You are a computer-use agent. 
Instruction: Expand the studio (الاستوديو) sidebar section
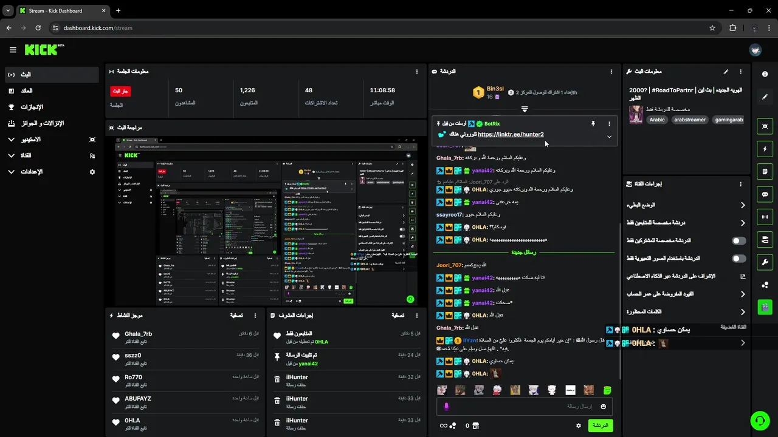pyautogui.click(x=51, y=140)
